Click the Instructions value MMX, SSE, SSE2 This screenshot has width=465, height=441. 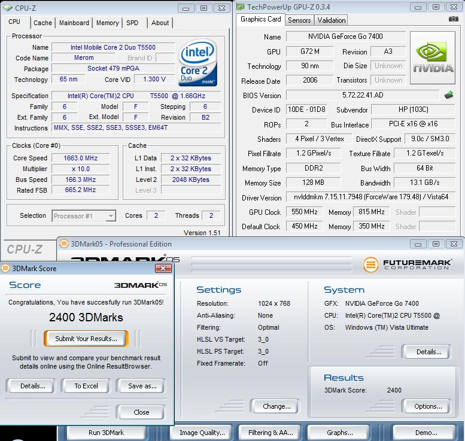tap(136, 128)
